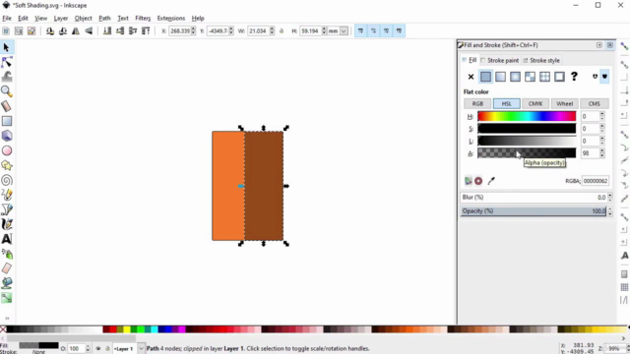The width and height of the screenshot is (630, 354).
Task: Select the 3D Box tool
Action: (x=7, y=136)
